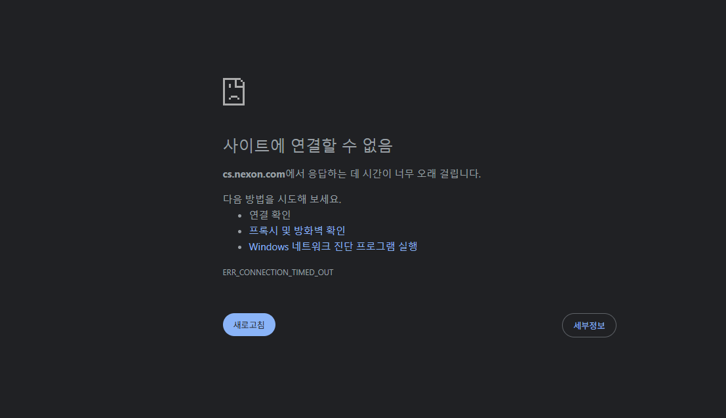Select the bullet before Windows 네트워크 진단
726x418 pixels.
click(x=239, y=248)
